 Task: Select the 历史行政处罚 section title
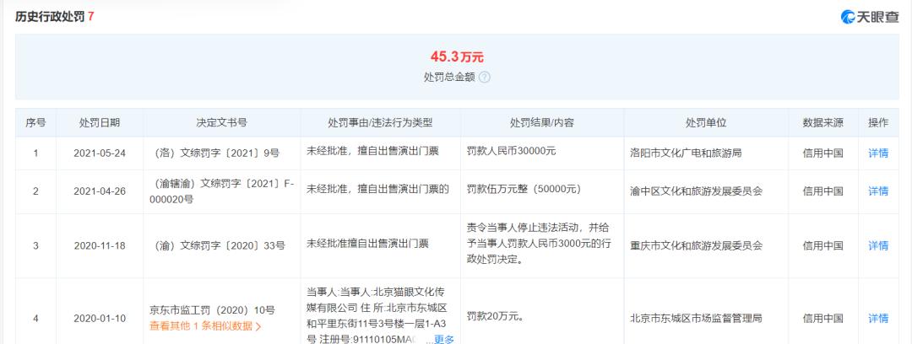point(51,17)
